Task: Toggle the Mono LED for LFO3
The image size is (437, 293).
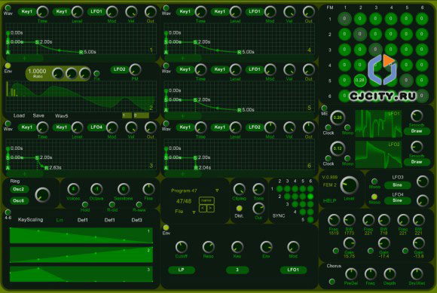Action: click(x=374, y=182)
